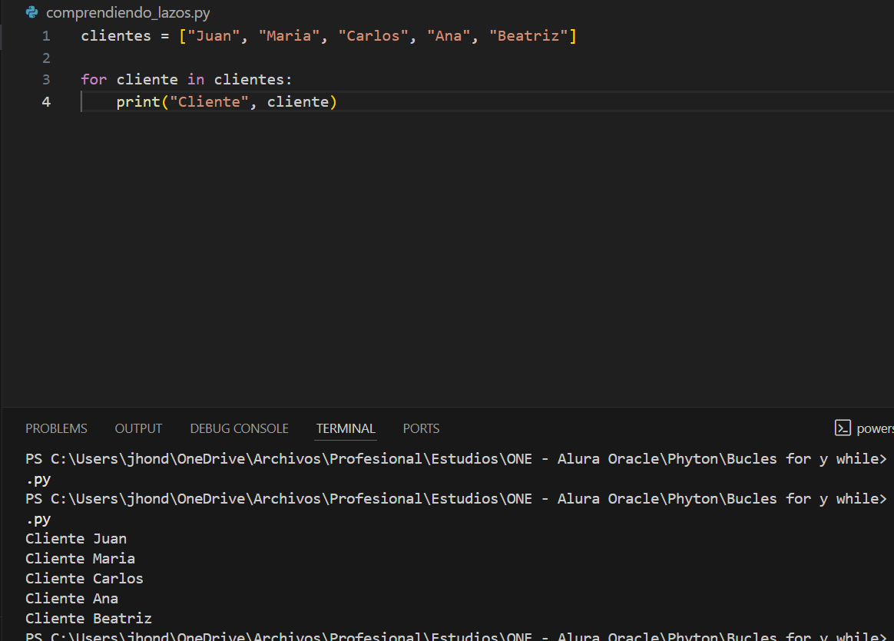Click the 'print' function call on line 4

click(x=138, y=102)
